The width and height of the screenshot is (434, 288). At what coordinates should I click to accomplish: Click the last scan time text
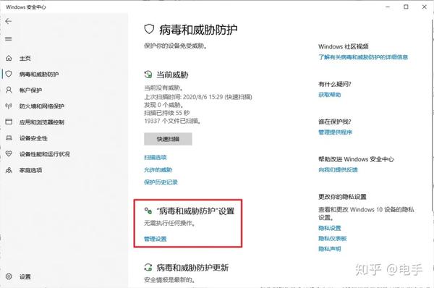point(198,97)
